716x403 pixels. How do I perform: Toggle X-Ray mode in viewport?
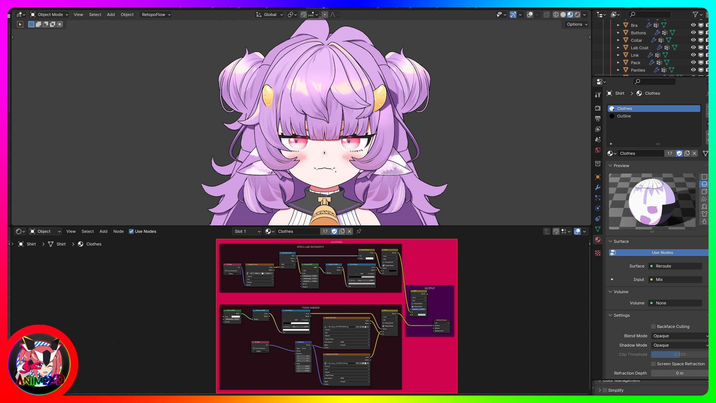[546, 15]
